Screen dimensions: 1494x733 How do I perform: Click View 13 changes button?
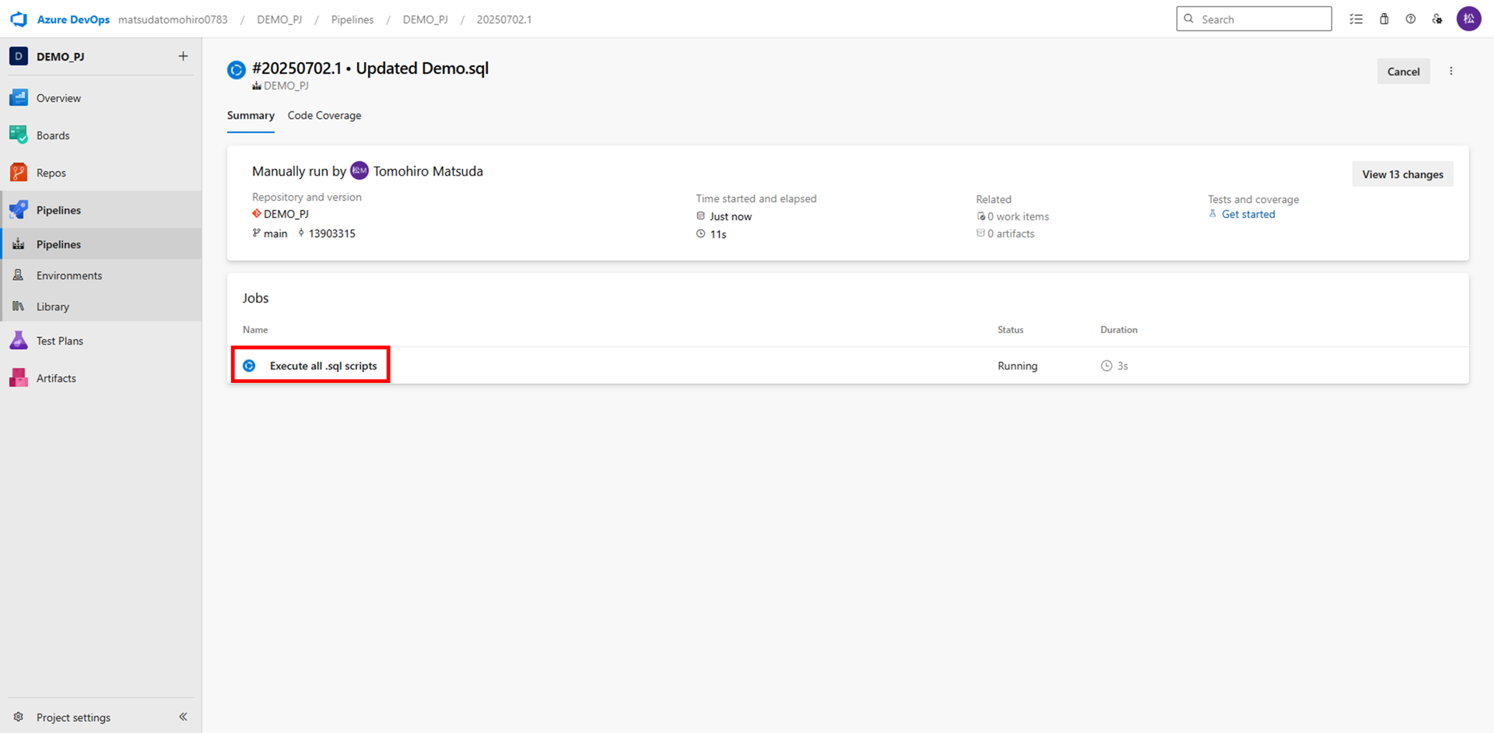click(1402, 174)
